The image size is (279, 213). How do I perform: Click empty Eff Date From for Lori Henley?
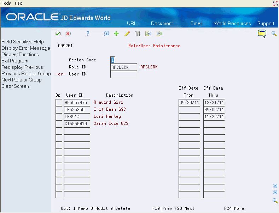(x=189, y=117)
